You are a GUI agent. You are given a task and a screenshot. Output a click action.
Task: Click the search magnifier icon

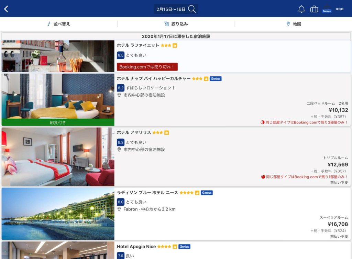point(192,9)
